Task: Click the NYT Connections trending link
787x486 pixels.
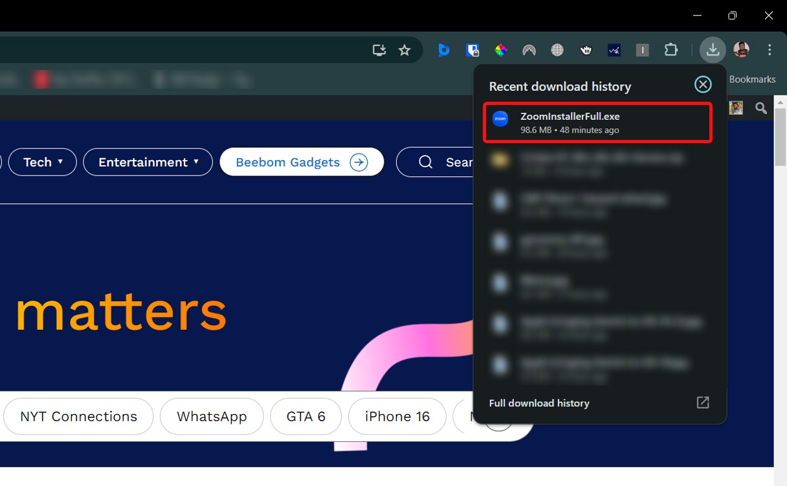Action: click(78, 416)
